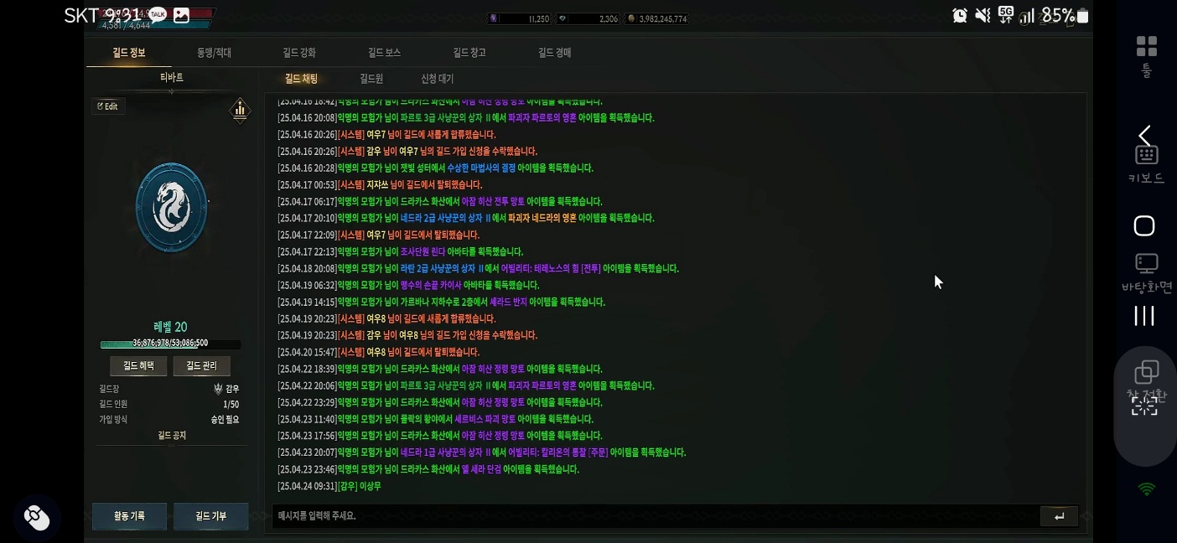The height and width of the screenshot is (543, 1177).
Task: Click the 25.04.23 11:40 세르비스 파괴 망토 message
Action: [x=435, y=419]
